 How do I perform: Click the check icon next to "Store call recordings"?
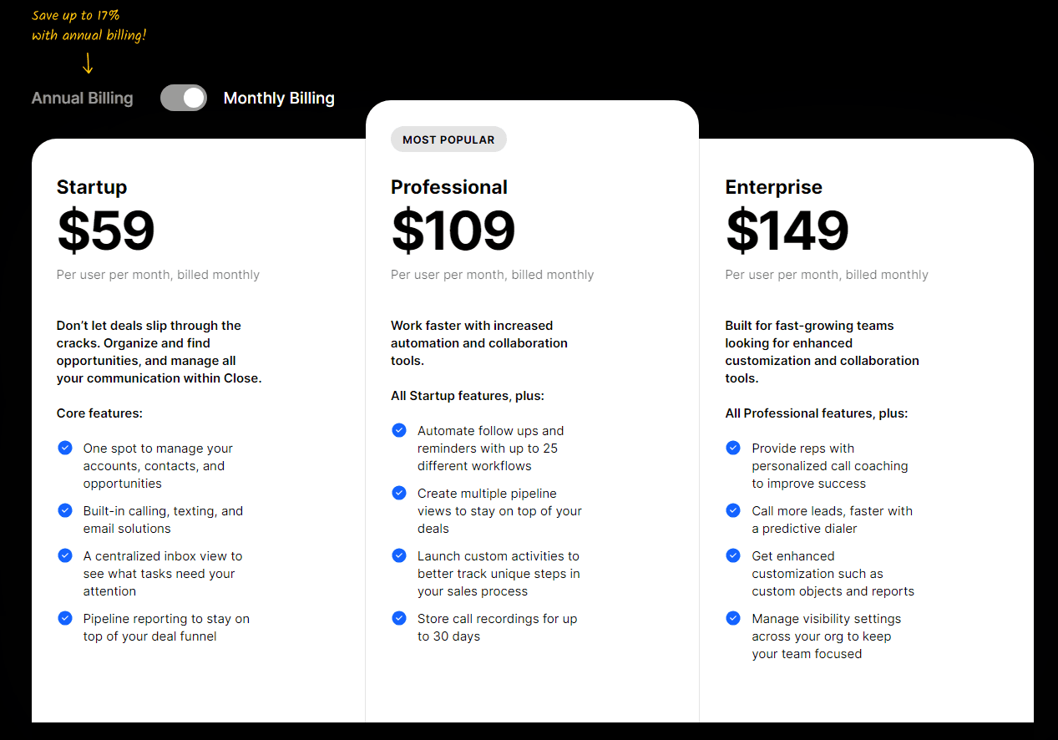click(x=399, y=618)
